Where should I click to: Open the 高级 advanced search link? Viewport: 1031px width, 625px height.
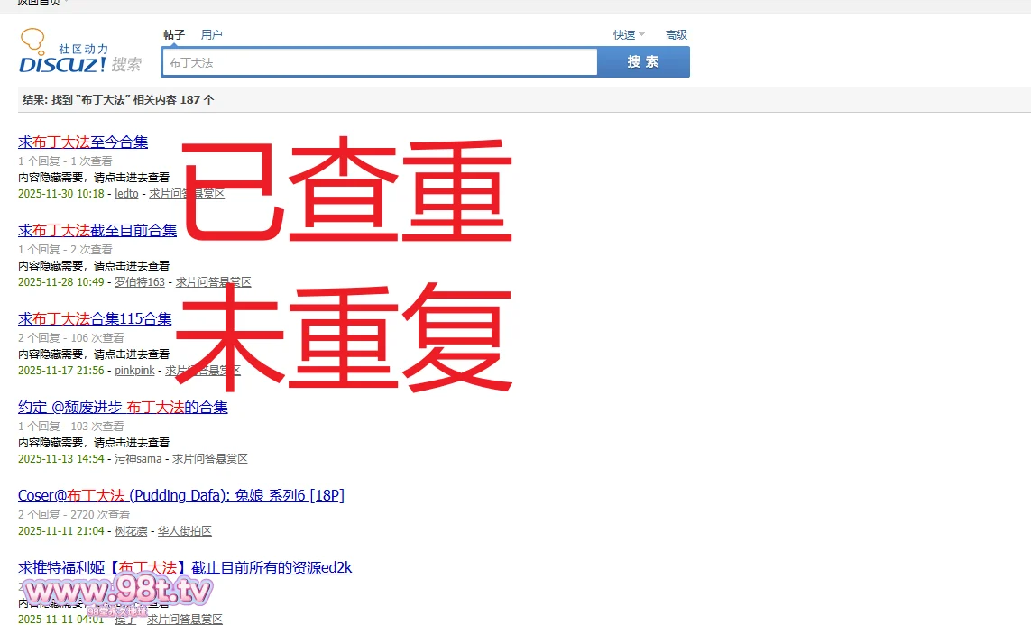[x=677, y=35]
